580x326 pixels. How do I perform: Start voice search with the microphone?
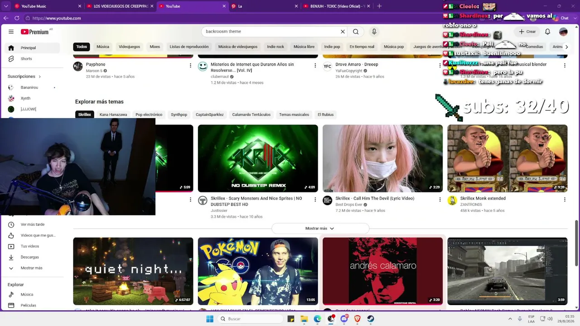374,32
